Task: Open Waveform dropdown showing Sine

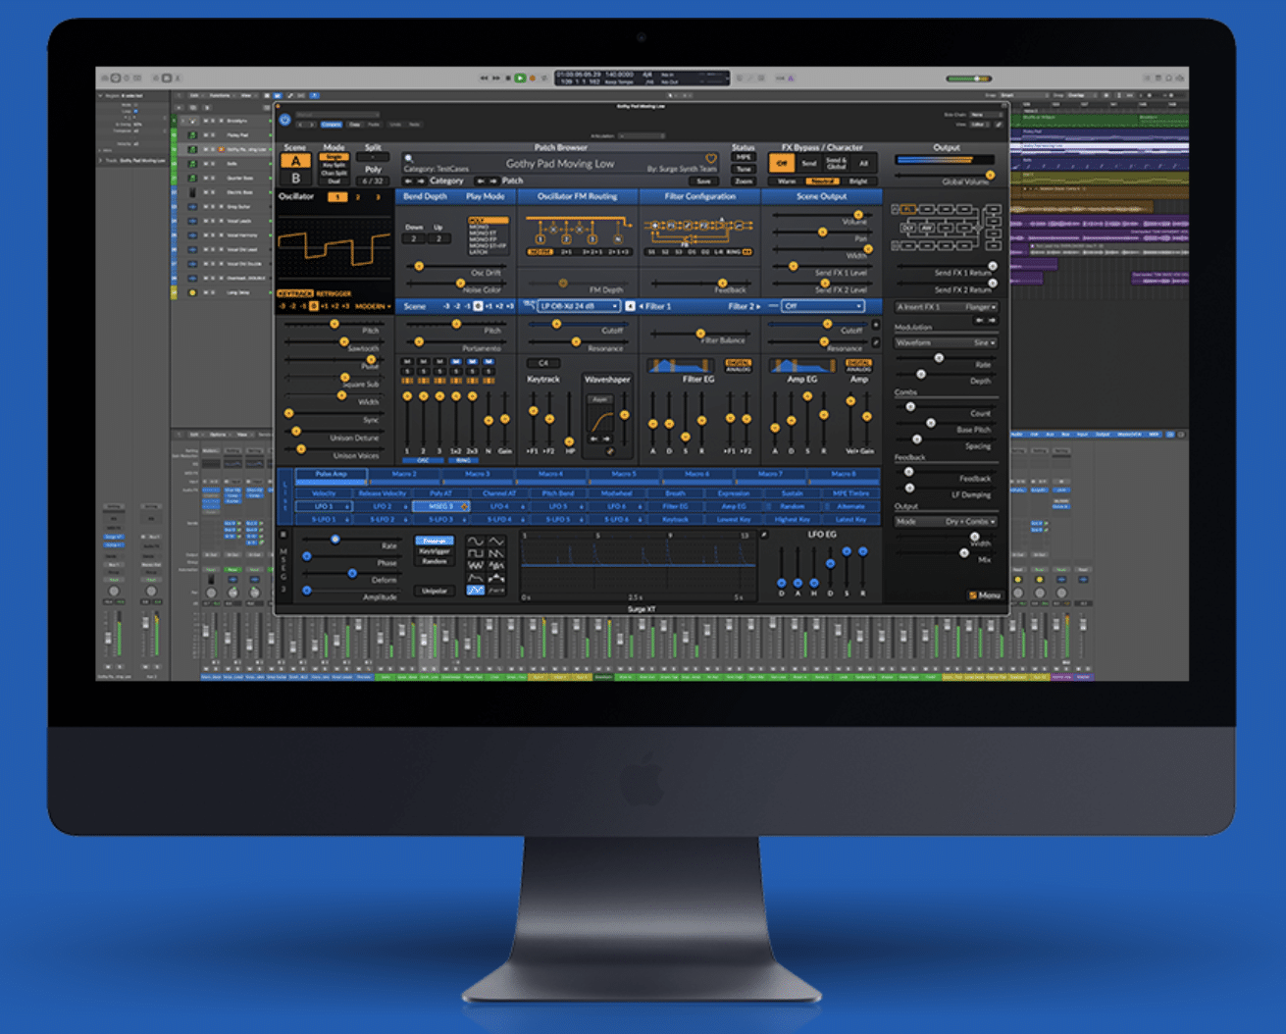Action: [x=947, y=342]
